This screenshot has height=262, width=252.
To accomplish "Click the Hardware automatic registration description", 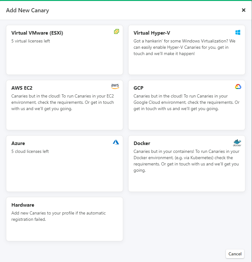I will click(x=59, y=216).
